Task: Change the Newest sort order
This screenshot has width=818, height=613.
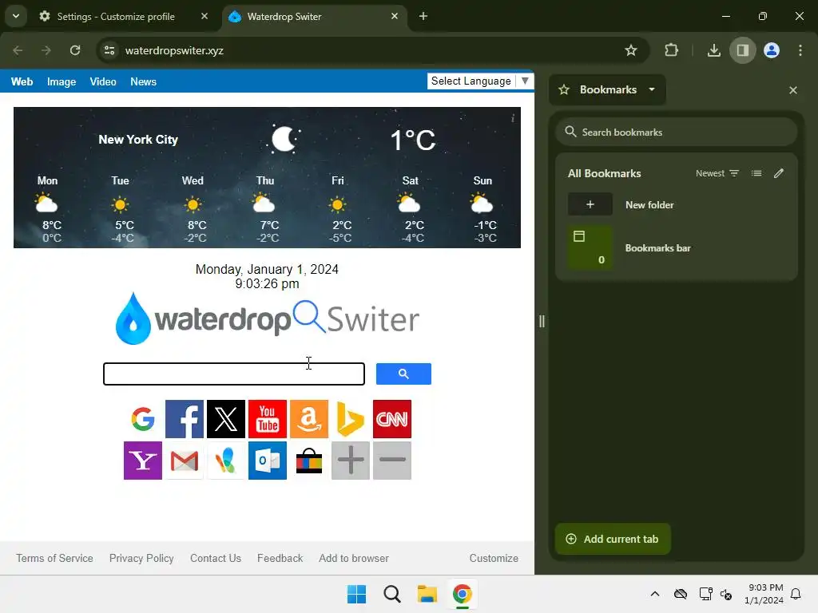Action: [x=717, y=173]
